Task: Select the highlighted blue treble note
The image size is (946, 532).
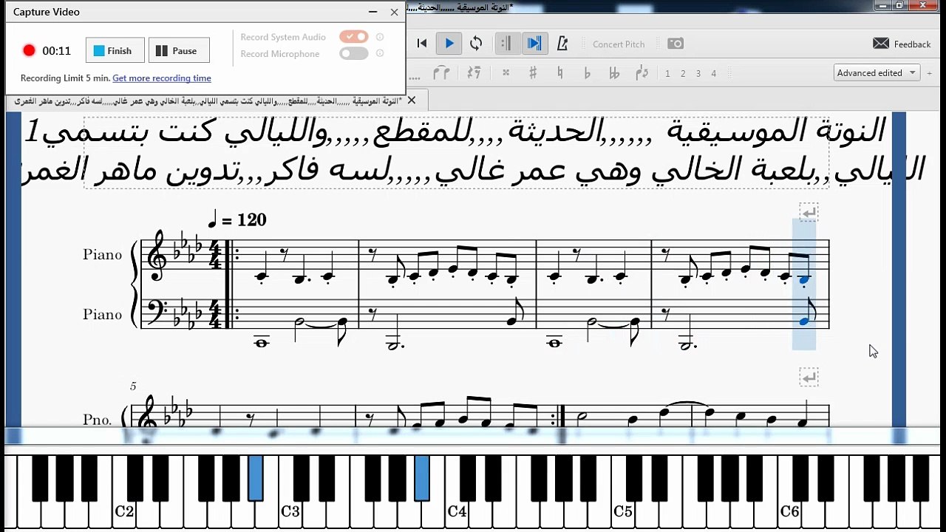Action: click(804, 280)
